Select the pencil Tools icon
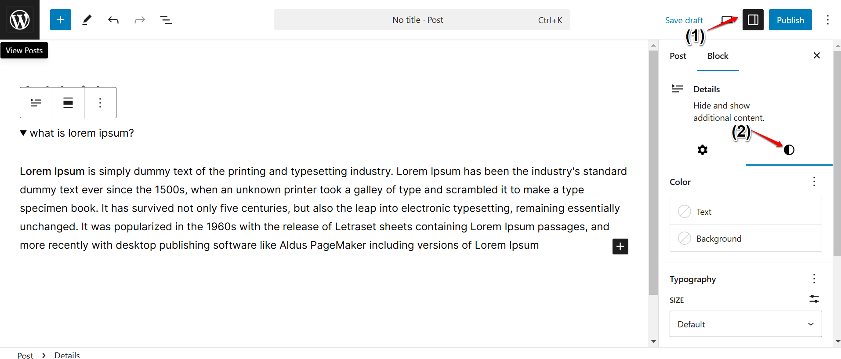 (x=87, y=20)
